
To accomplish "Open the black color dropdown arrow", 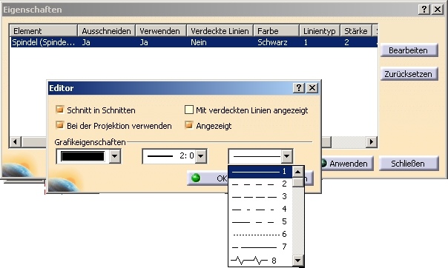I will click(x=114, y=156).
